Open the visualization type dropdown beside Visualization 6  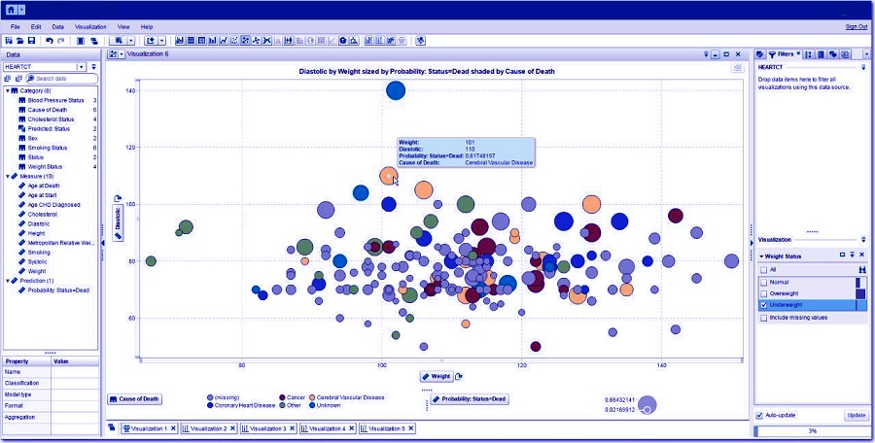122,54
